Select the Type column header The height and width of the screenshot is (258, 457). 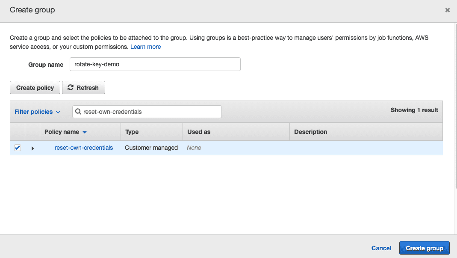(x=132, y=132)
